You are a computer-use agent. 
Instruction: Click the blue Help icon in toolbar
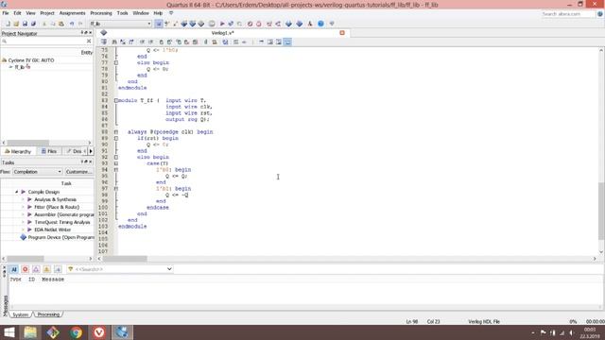pos(320,24)
